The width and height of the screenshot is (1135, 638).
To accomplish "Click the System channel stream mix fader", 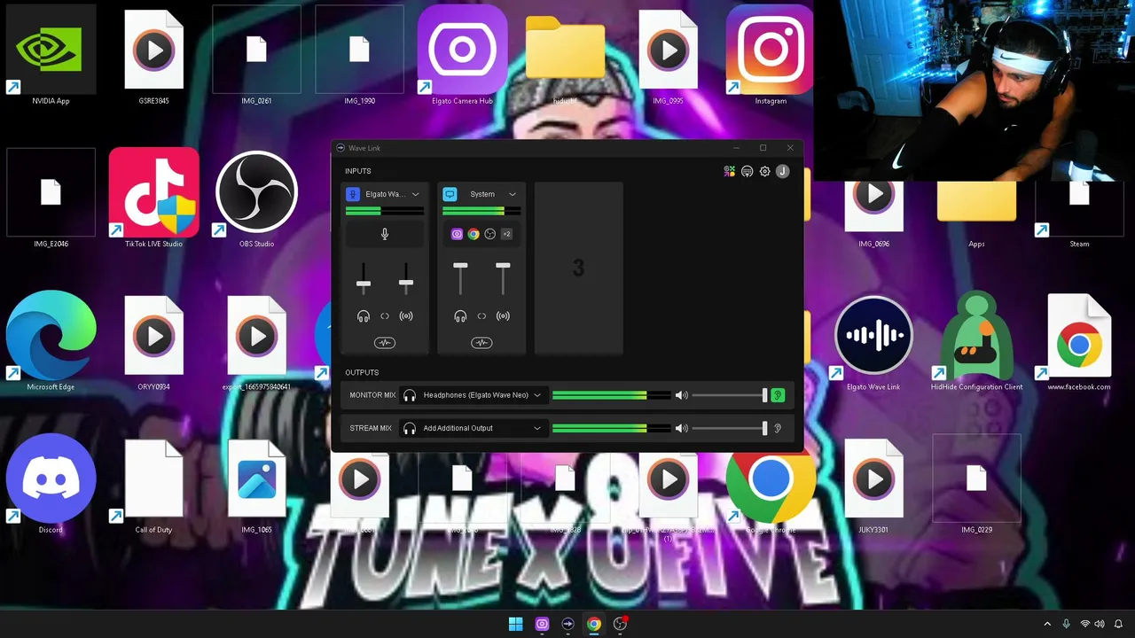I will tap(503, 265).
